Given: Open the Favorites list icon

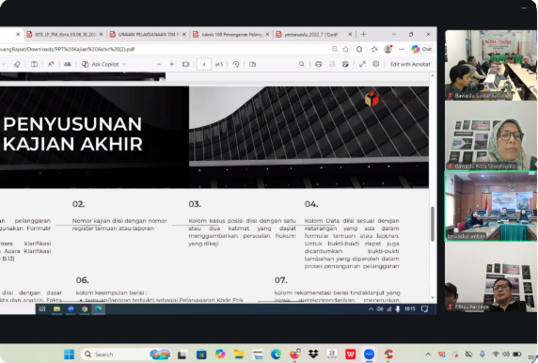Looking at the screenshot, I should [374, 49].
